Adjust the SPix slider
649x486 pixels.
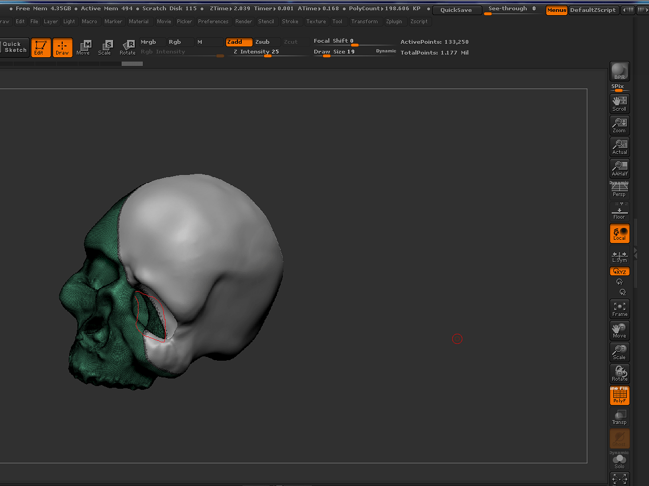click(620, 88)
